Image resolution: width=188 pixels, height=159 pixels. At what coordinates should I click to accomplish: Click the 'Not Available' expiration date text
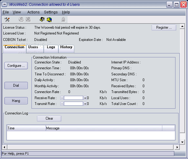[116, 40]
